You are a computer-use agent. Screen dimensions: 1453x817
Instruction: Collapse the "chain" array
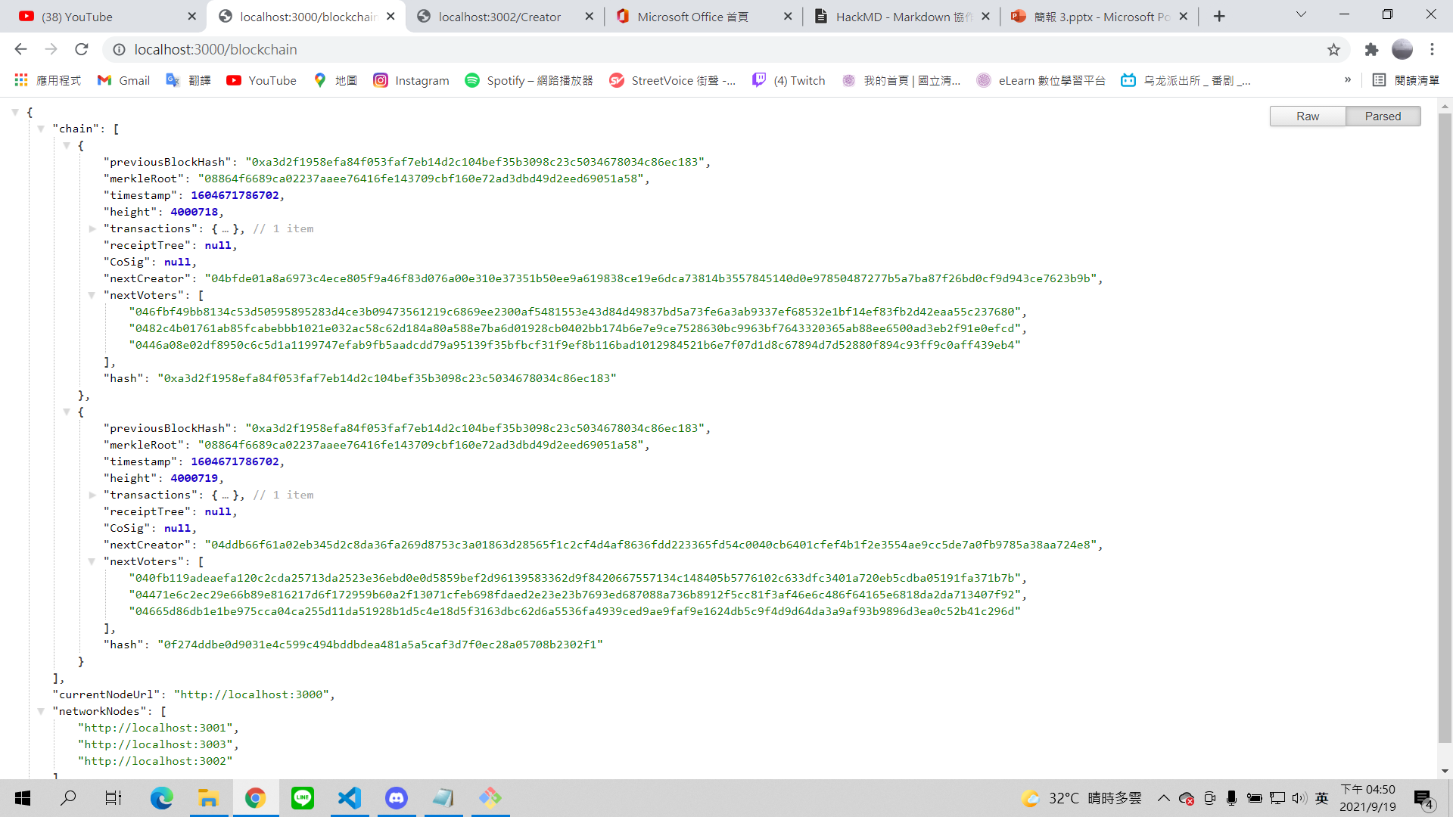(x=41, y=129)
